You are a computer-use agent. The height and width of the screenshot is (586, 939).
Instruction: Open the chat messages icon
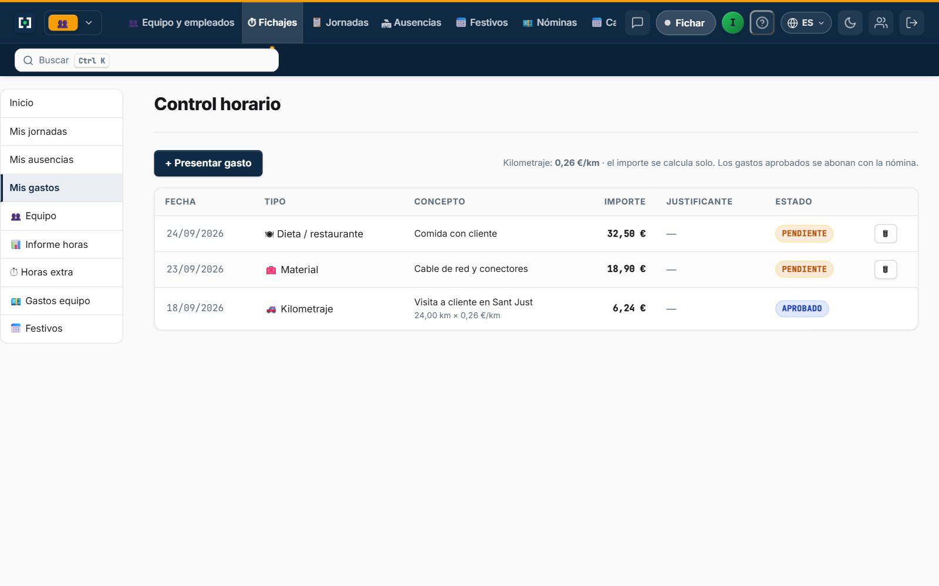pos(637,23)
